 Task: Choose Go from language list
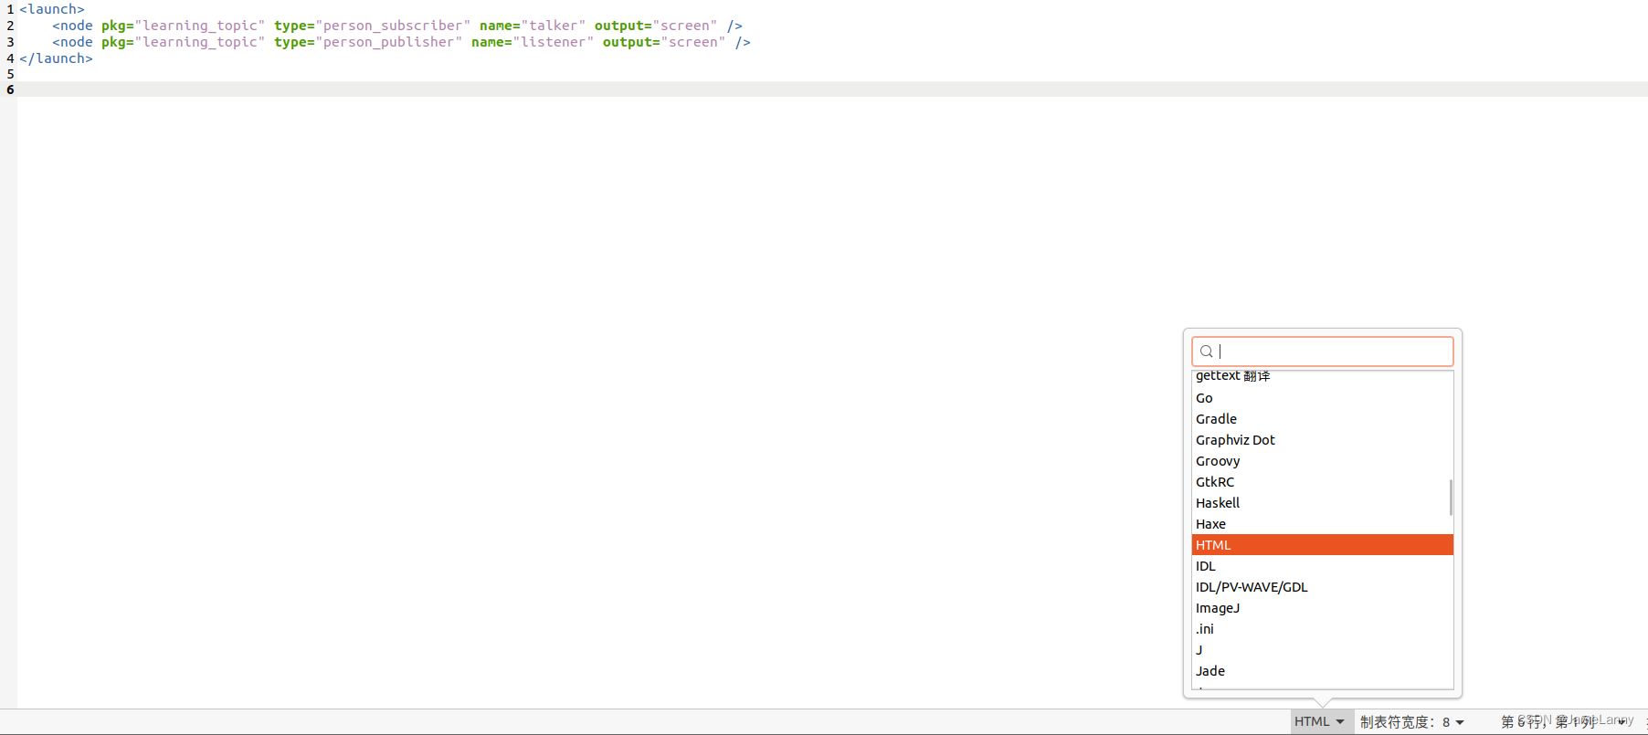point(1322,398)
